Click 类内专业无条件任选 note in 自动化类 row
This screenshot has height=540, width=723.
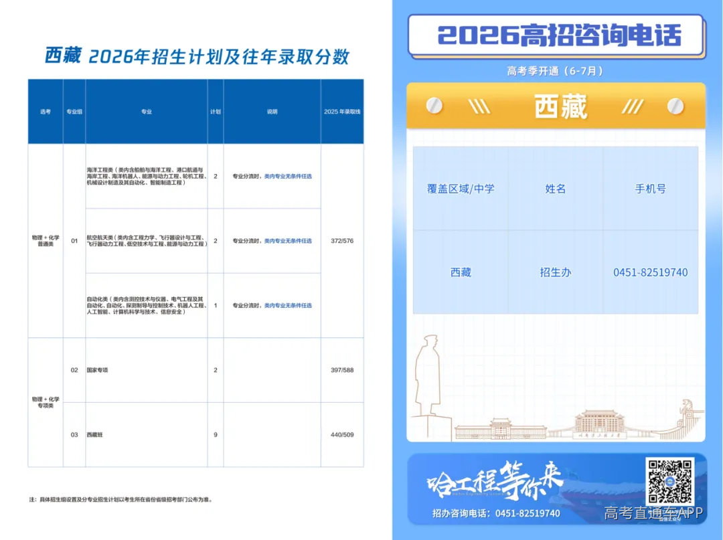[288, 305]
